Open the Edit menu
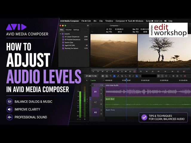This screenshot has width=191, height=143. [x=89, y=21]
